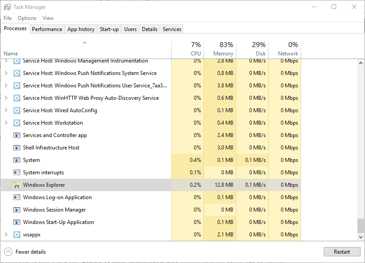Expand the wsappx process group
This screenshot has width=365, height=263.
[6, 235]
